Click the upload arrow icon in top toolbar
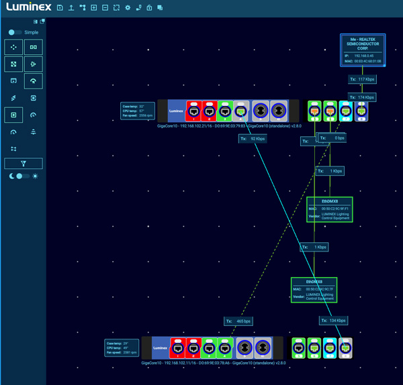Image resolution: width=403 pixels, height=385 pixels. 71,7
